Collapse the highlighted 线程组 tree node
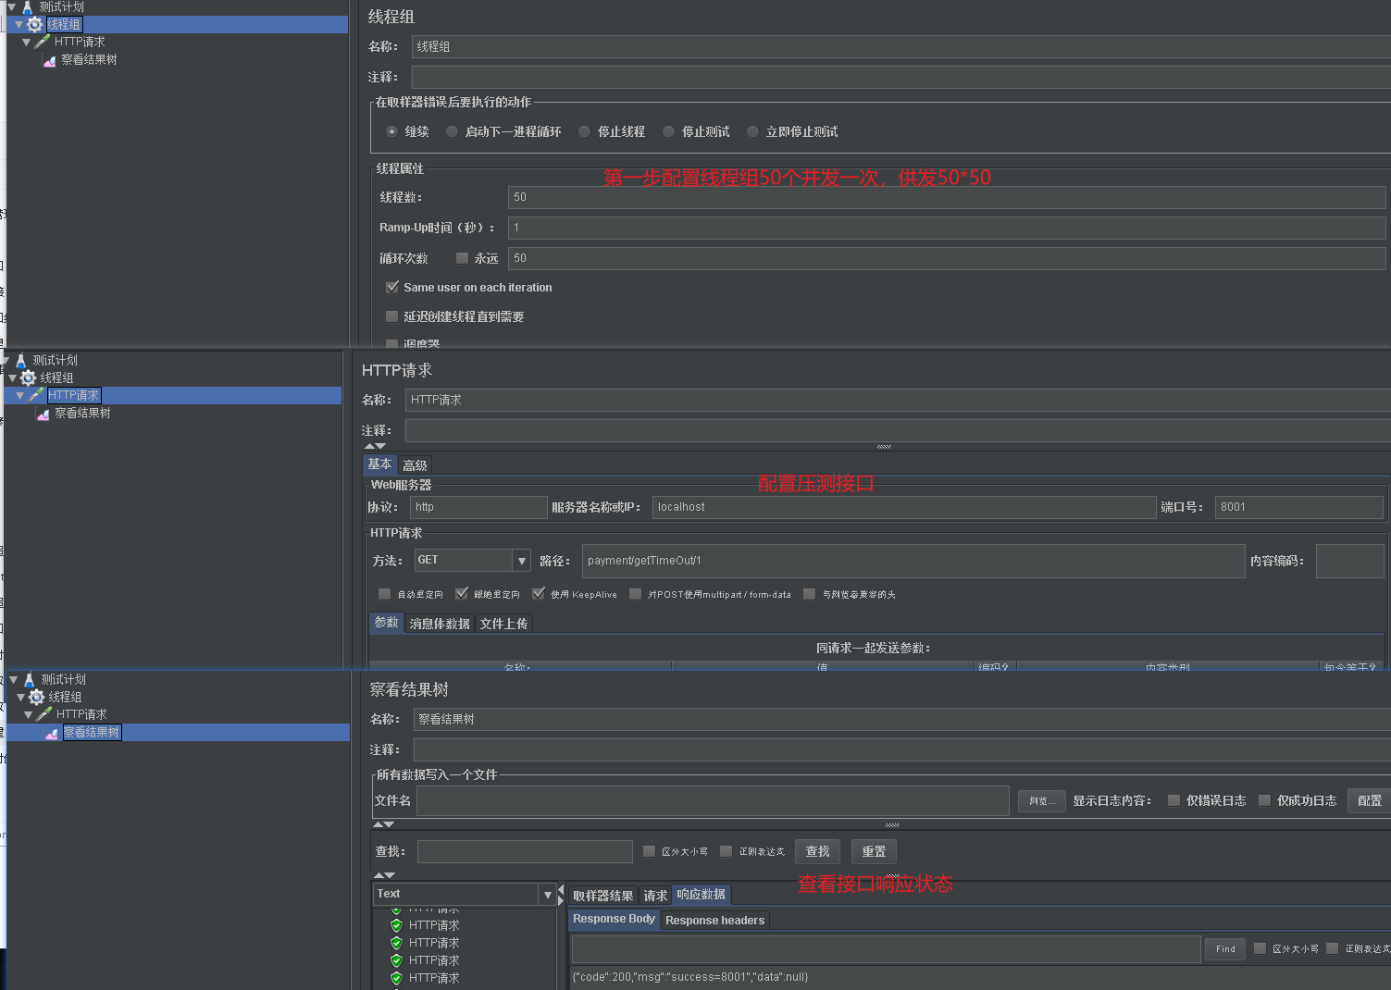 pyautogui.click(x=19, y=24)
